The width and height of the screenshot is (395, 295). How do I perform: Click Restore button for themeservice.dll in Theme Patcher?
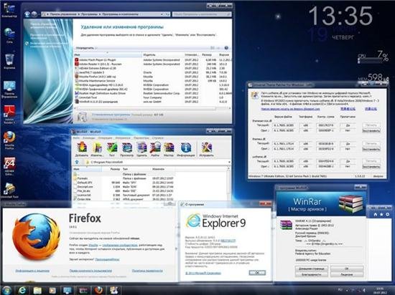(x=371, y=130)
